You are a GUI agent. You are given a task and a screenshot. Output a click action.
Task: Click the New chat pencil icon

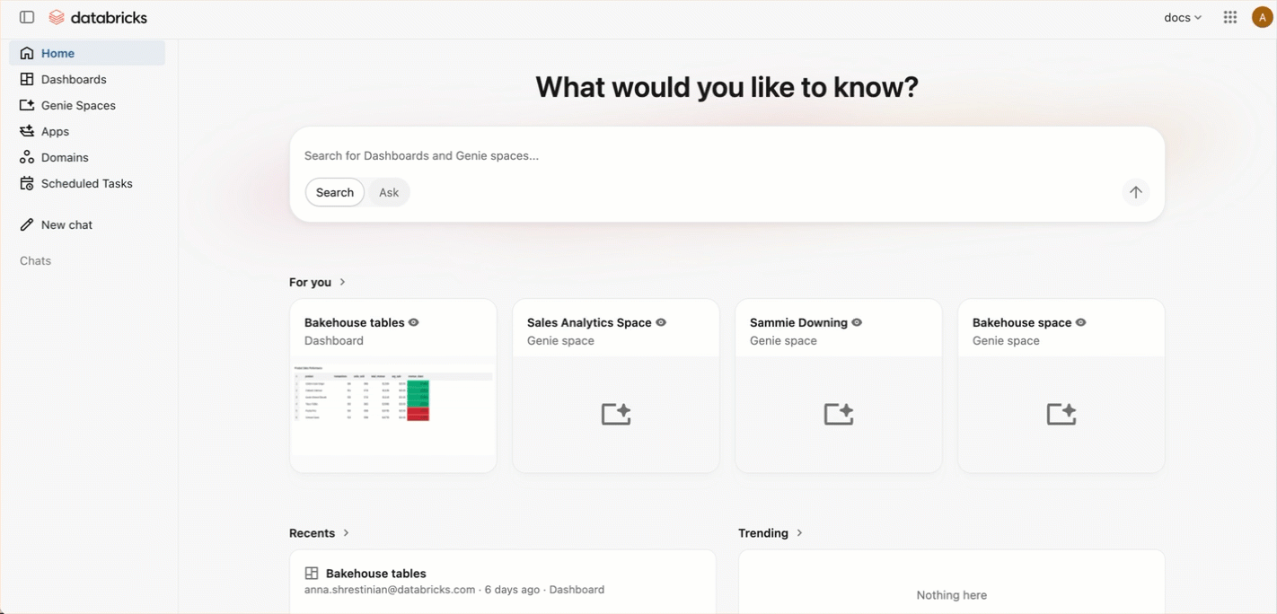pyautogui.click(x=27, y=224)
